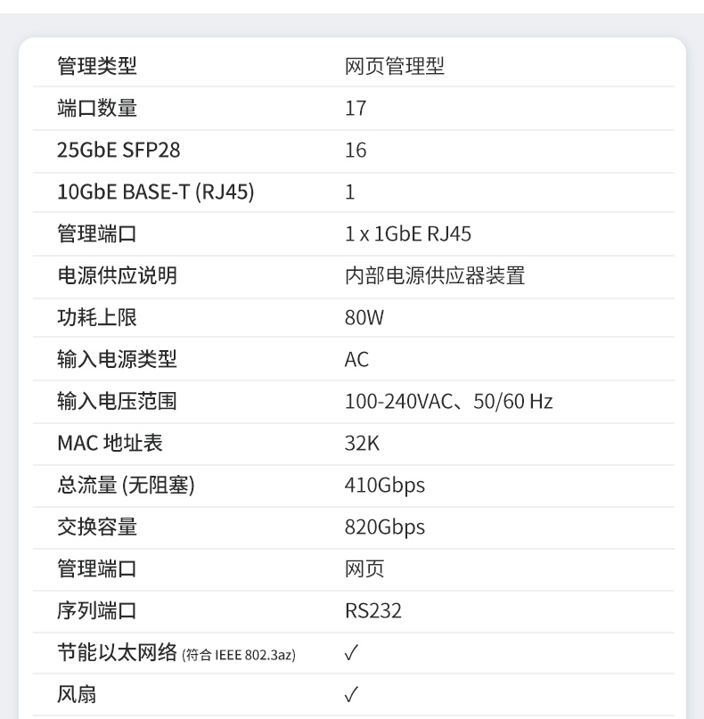Viewport: 704px width, 719px height.
Task: Click the 输入电源类型 label
Action: pyautogui.click(x=117, y=359)
